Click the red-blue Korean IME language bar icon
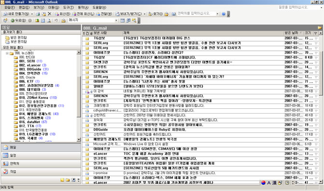 click(263, 183)
